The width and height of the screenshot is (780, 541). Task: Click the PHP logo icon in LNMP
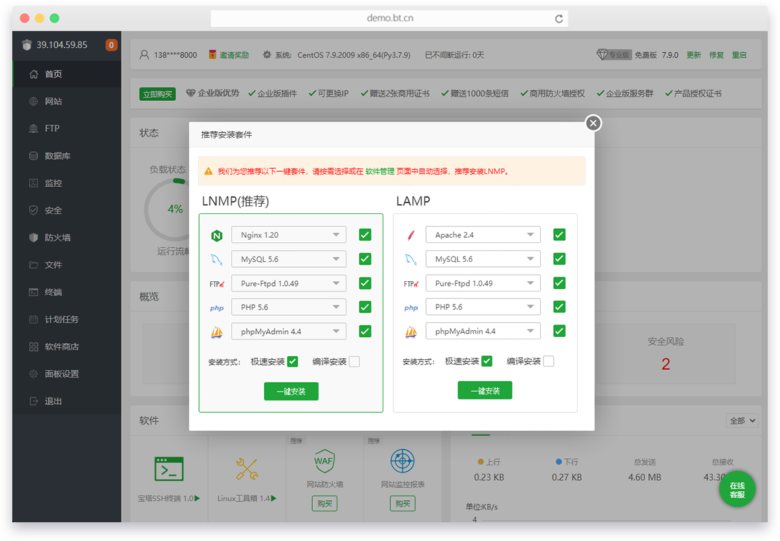click(x=216, y=308)
